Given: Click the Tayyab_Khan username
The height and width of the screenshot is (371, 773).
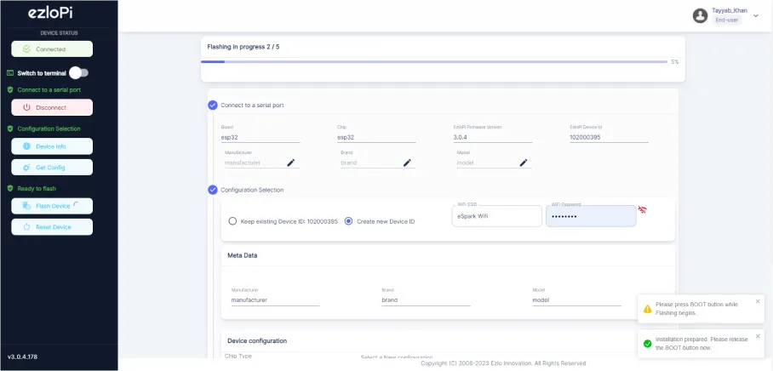Looking at the screenshot, I should [729, 10].
